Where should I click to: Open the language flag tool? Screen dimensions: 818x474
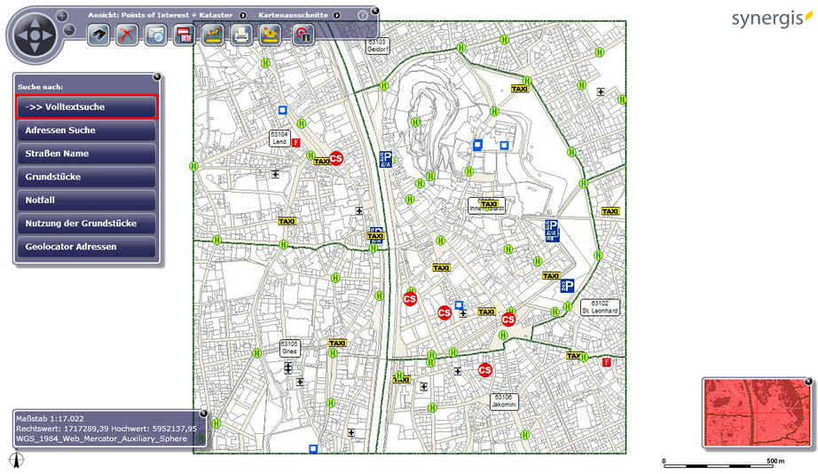point(185,36)
